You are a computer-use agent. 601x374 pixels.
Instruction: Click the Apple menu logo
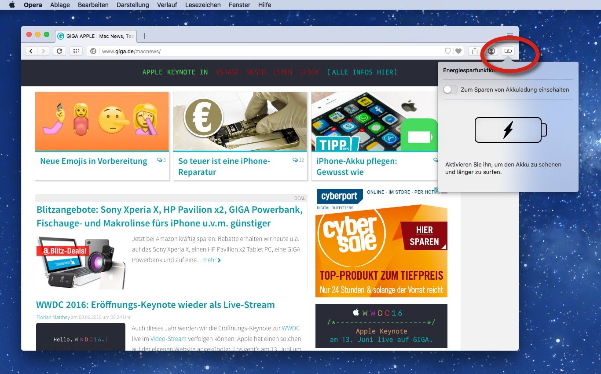[12, 5]
